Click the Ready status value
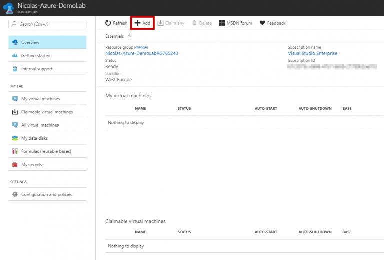The image size is (384, 260). point(112,66)
